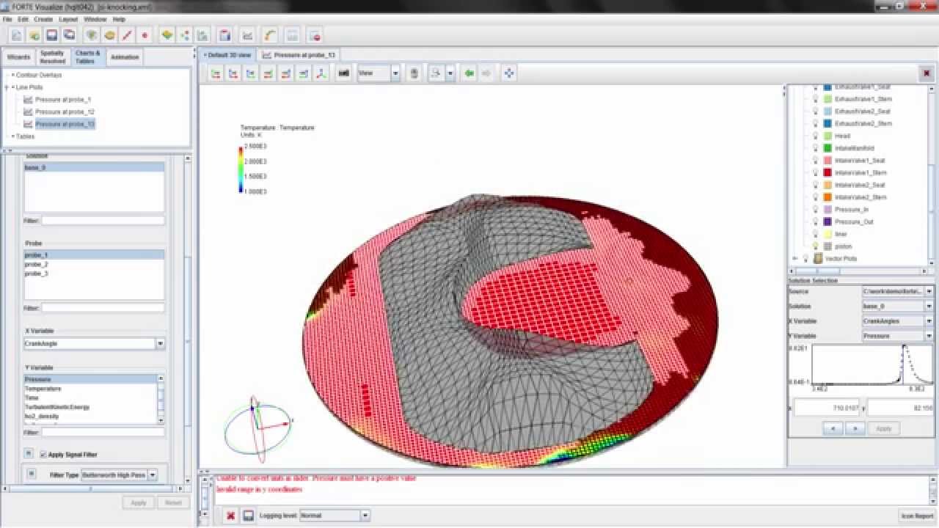The height and width of the screenshot is (528, 939).
Task: Click the green back arrow in view toolbar
Action: pos(469,73)
